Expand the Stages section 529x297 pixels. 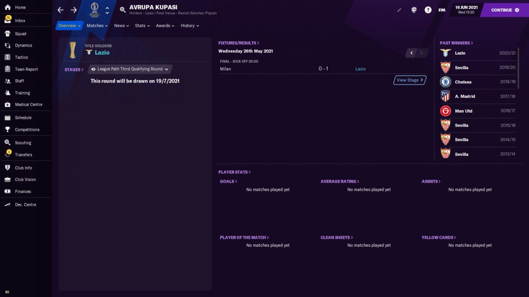[x=74, y=70]
